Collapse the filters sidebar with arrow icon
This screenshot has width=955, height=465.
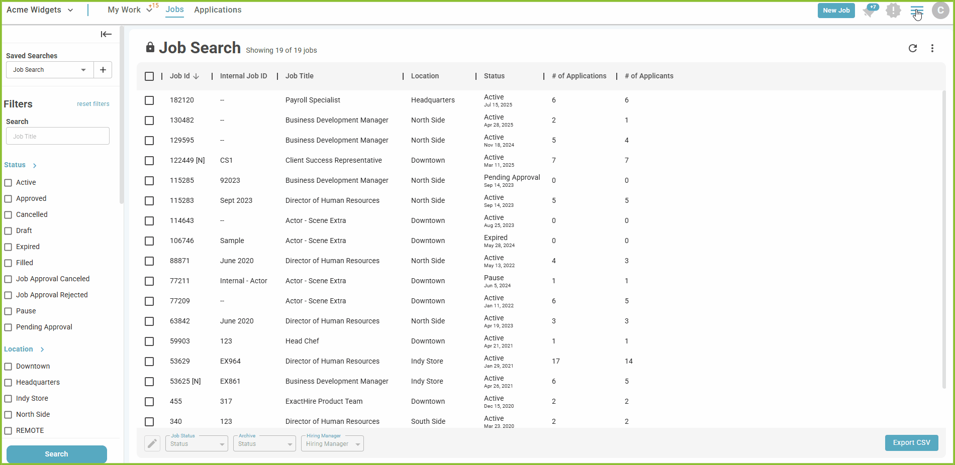tap(106, 34)
